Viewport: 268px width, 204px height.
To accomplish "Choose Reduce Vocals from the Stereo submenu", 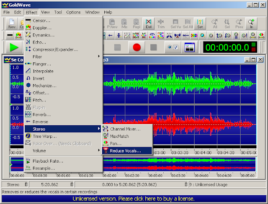I will coord(125,150).
